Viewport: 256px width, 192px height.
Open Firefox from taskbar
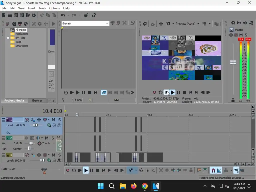[134, 186]
